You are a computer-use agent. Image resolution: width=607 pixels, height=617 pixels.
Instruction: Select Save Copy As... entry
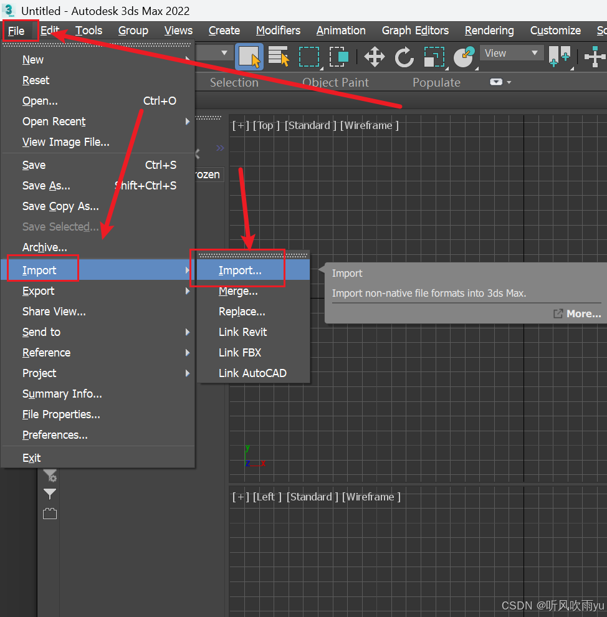click(x=98, y=206)
